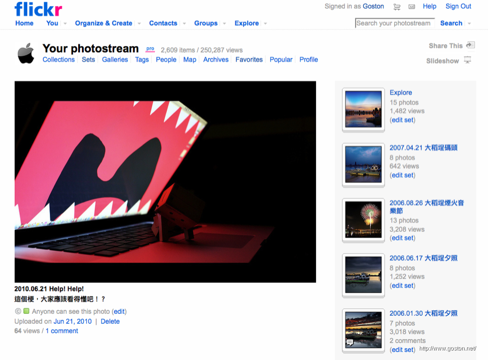
Task: Open the shopping cart icon
Action: [397, 7]
